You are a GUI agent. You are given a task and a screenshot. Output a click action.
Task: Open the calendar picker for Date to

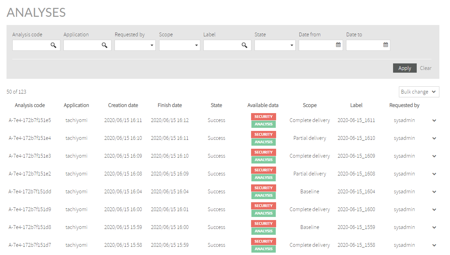[386, 45]
